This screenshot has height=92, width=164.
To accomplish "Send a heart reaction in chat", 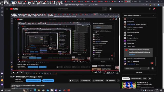I will click(x=152, y=63).
